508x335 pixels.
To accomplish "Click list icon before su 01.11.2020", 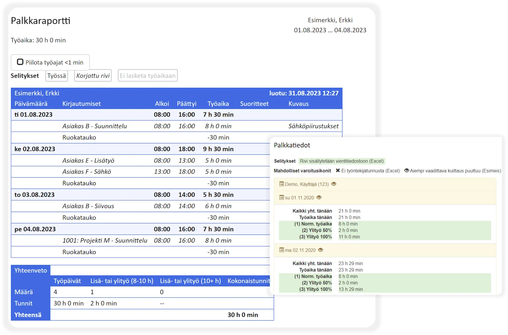I will (x=281, y=198).
